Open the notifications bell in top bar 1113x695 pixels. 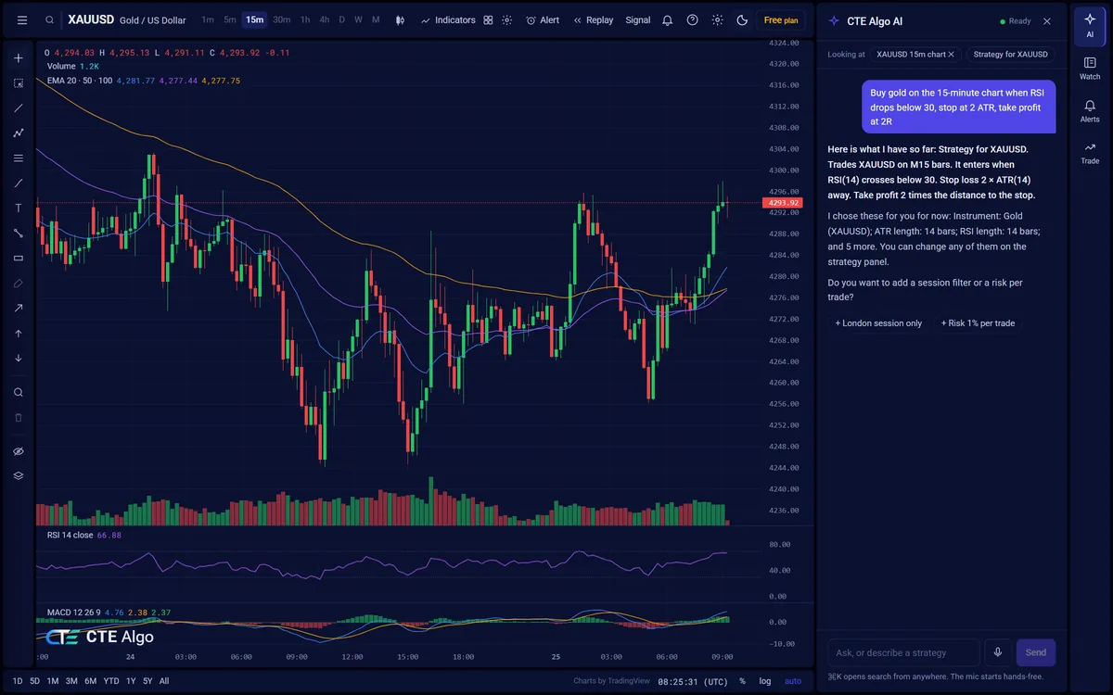tap(667, 19)
